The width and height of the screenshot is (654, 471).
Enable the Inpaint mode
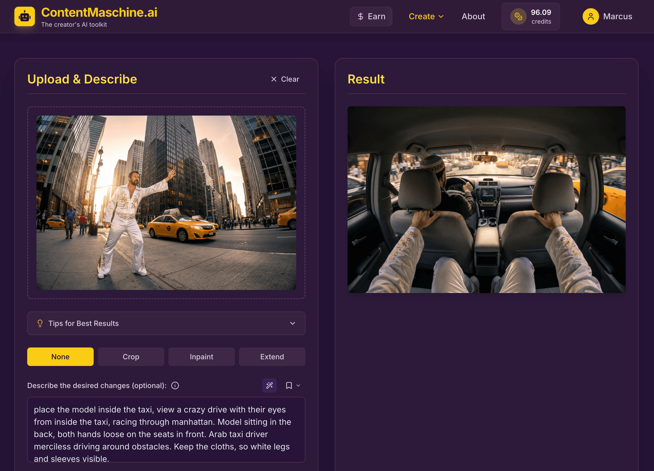[x=201, y=356]
